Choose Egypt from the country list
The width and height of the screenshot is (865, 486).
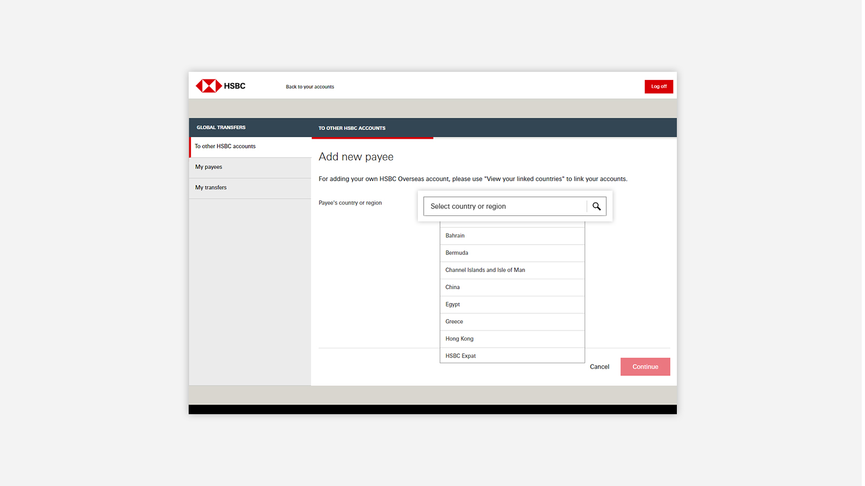(513, 305)
